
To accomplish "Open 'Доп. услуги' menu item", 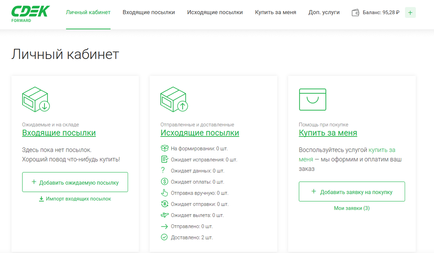I will 324,12.
